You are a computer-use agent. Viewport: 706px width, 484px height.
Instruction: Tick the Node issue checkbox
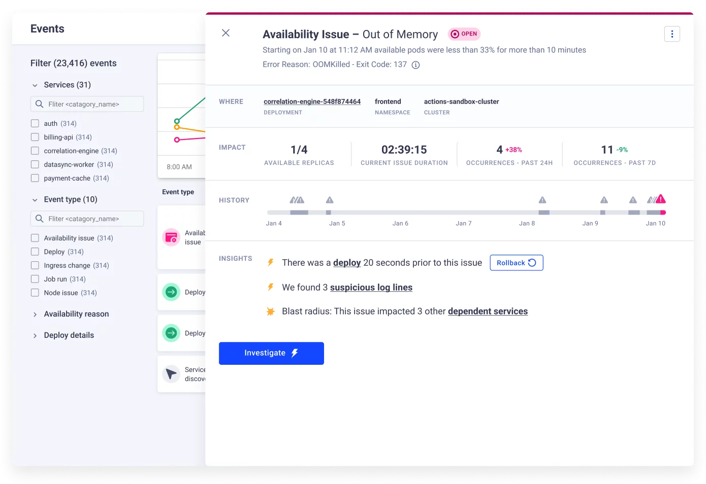coord(35,293)
